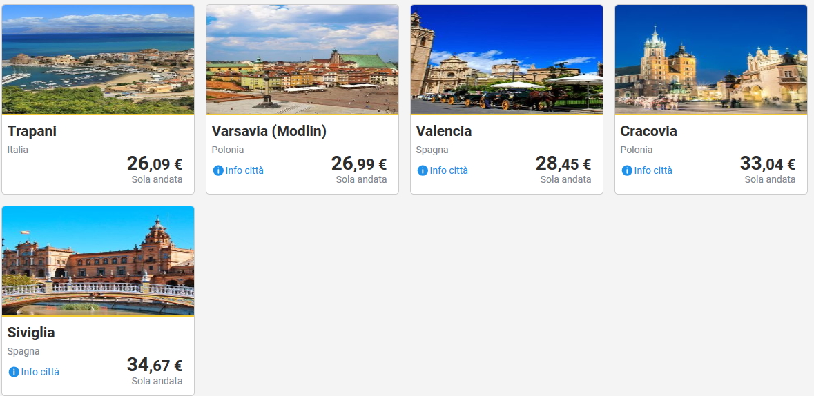Click the Trapani harbor photo
814x396 pixels.
tap(98, 59)
